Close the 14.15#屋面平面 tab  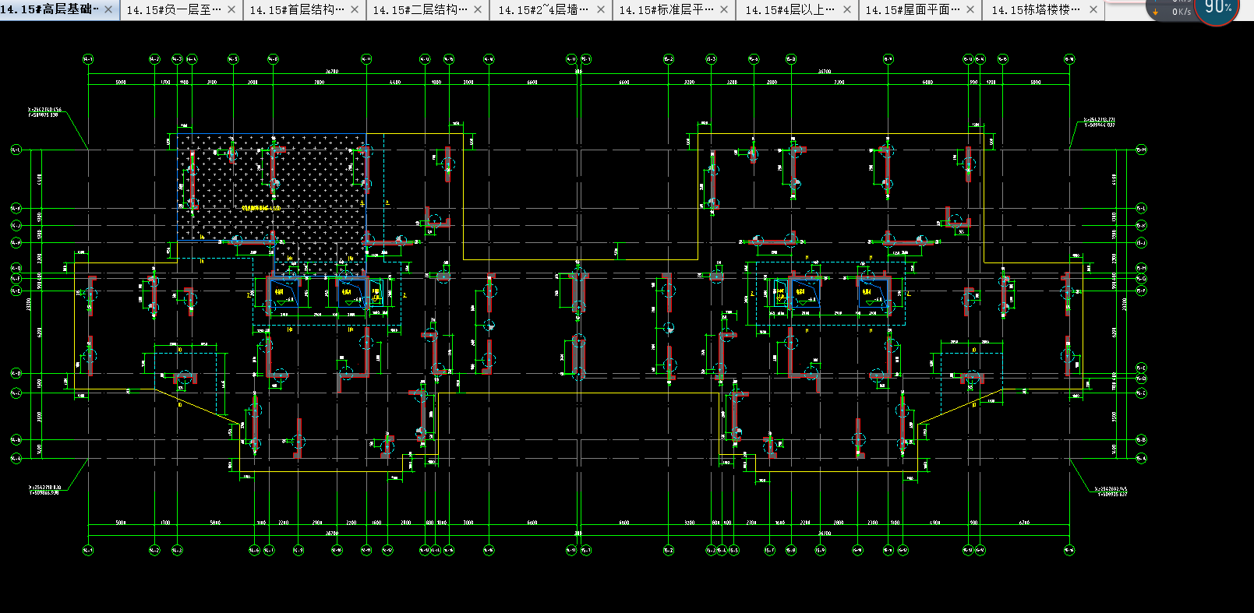pos(970,10)
